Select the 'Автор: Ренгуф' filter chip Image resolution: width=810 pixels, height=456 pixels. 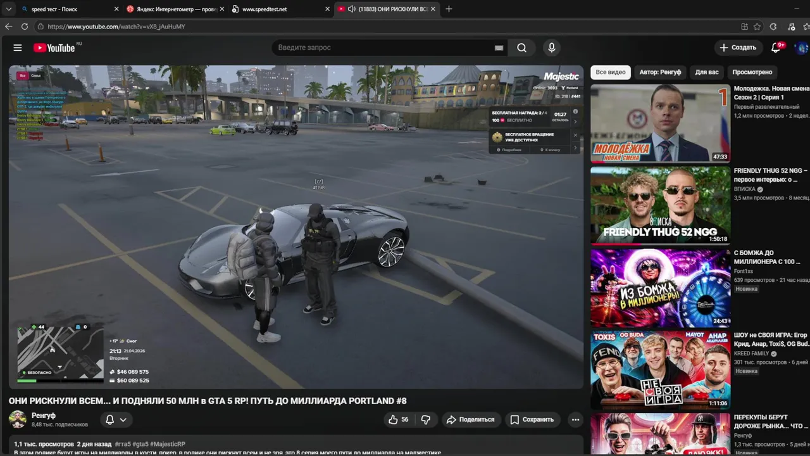[660, 72]
